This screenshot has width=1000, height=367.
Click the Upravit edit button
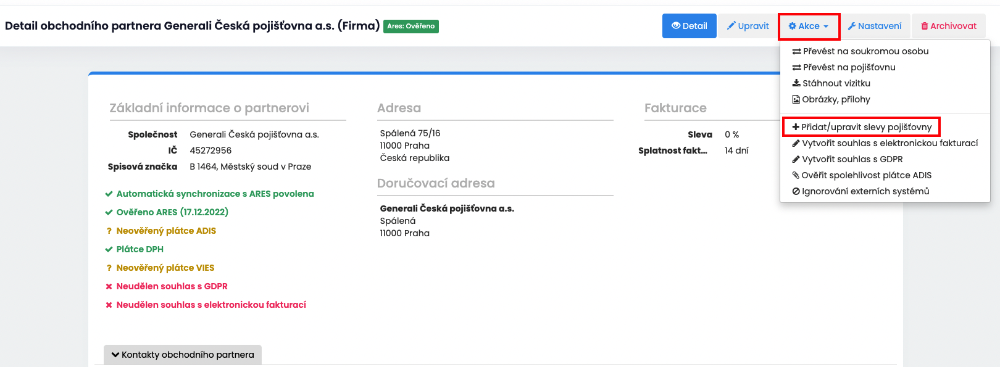point(748,26)
